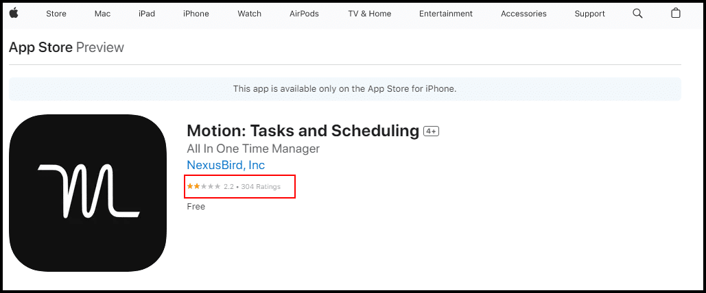Click the Motion app icon
Viewport: 706px width, 293px height.
88,193
